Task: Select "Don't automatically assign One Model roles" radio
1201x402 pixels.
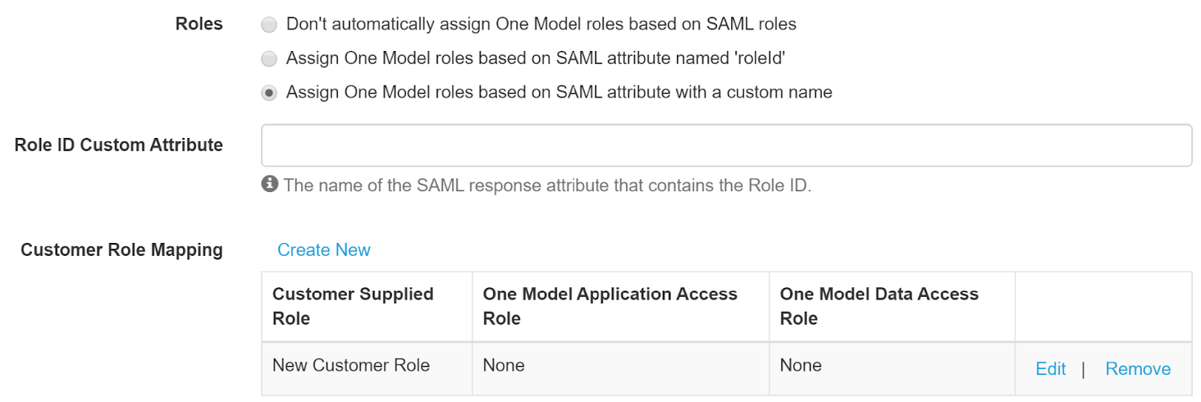Action: [x=269, y=25]
